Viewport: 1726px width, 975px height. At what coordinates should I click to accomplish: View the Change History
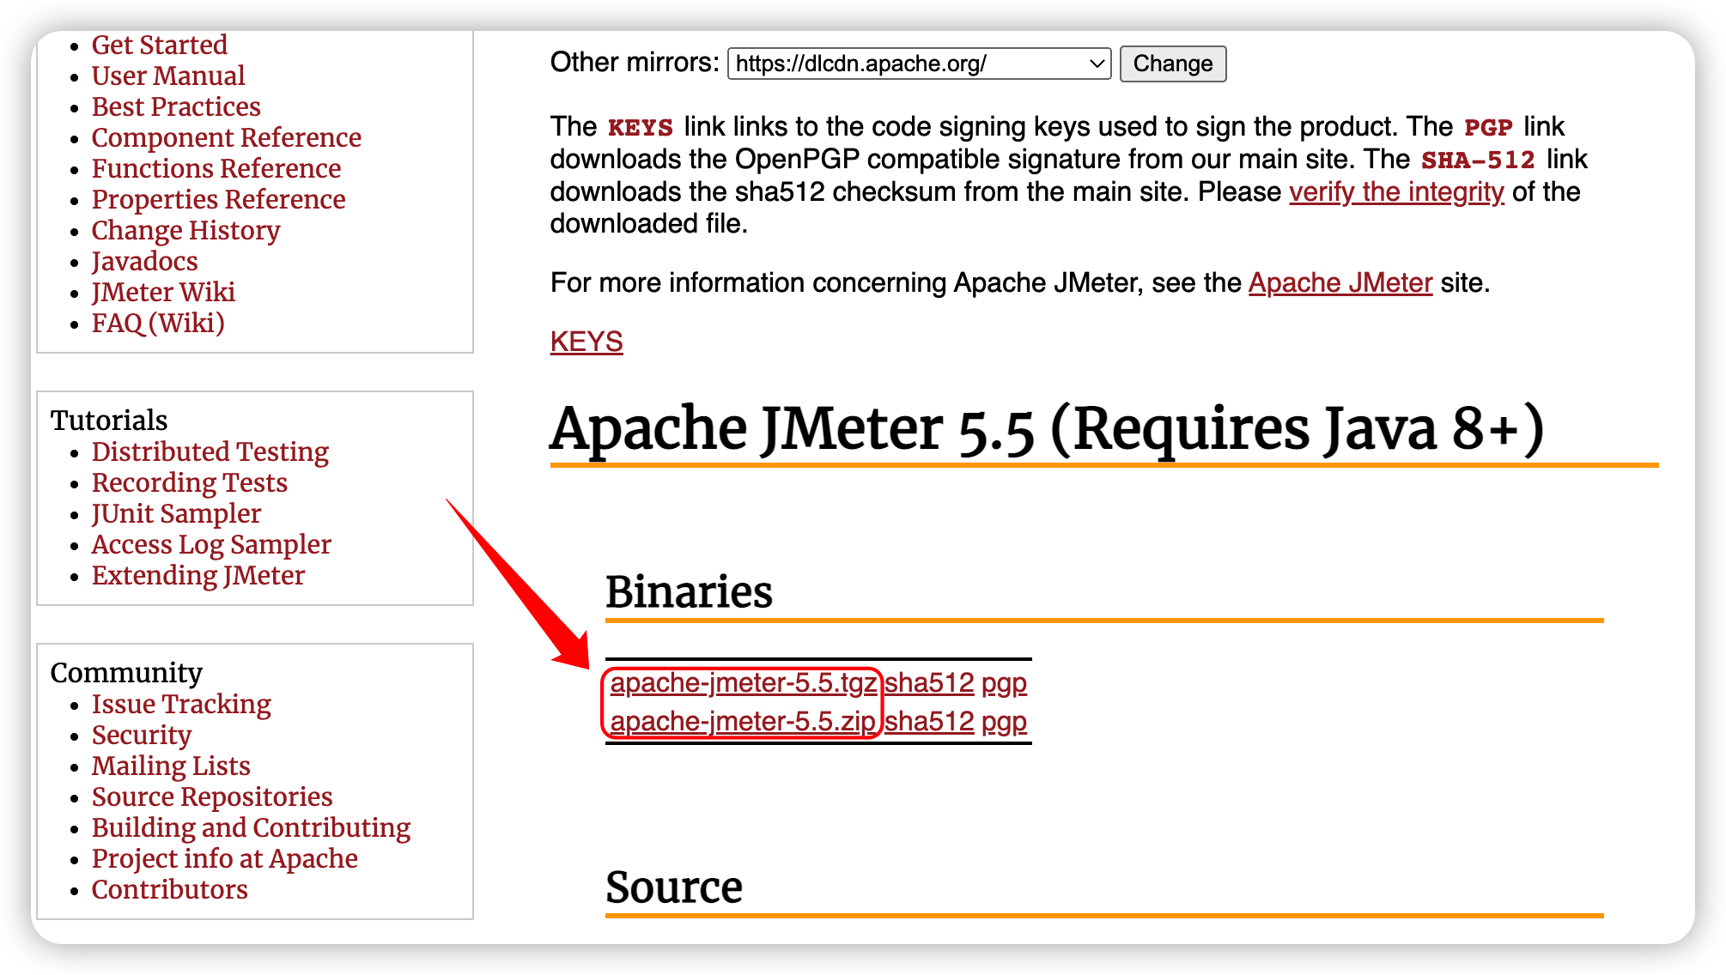pyautogui.click(x=185, y=230)
